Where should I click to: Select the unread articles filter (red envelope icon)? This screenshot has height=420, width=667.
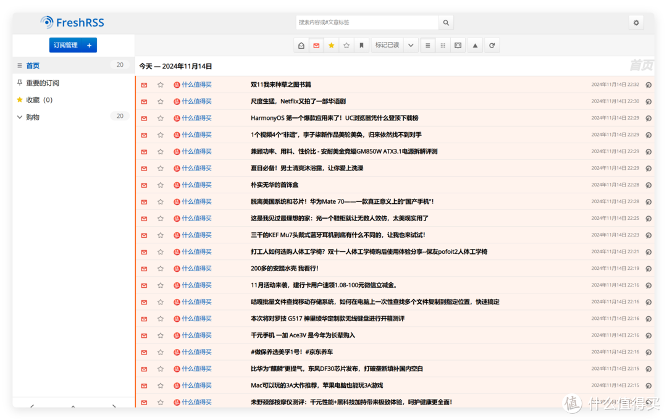pos(316,44)
